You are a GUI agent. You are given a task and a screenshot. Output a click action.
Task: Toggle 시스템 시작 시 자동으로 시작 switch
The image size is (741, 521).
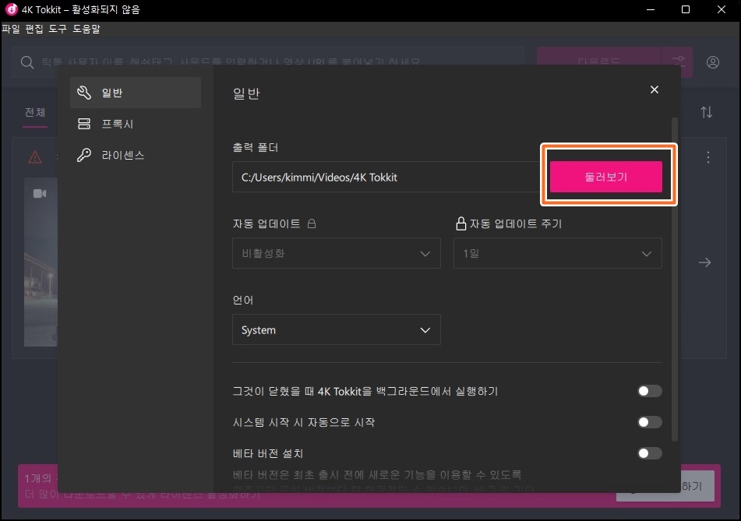[650, 422]
